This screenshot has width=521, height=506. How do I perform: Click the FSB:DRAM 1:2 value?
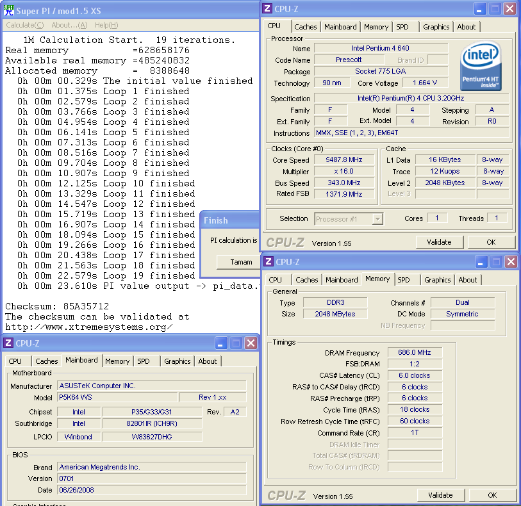pos(415,364)
